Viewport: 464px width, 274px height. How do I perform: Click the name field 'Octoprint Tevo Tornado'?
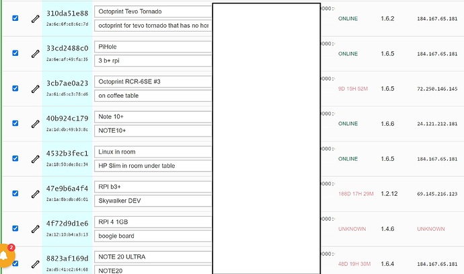(x=153, y=11)
